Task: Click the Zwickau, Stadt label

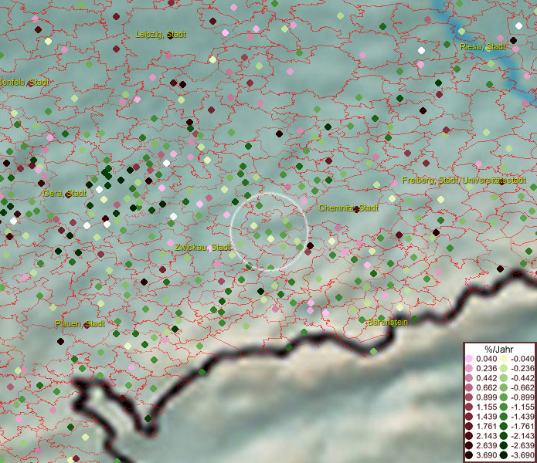Action: tap(202, 247)
